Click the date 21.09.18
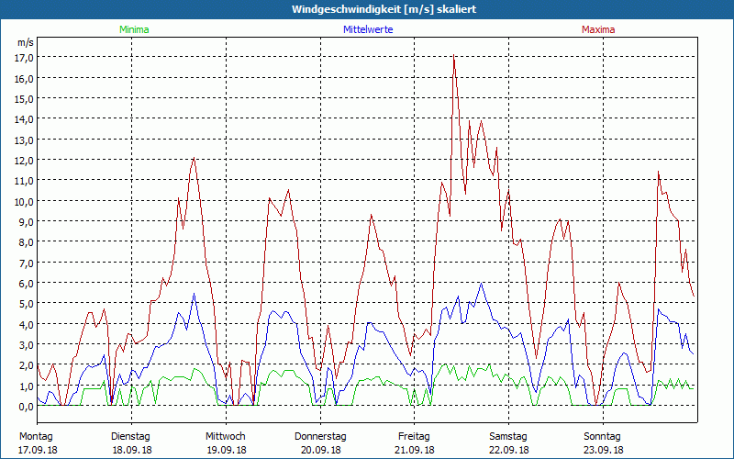 (415, 450)
